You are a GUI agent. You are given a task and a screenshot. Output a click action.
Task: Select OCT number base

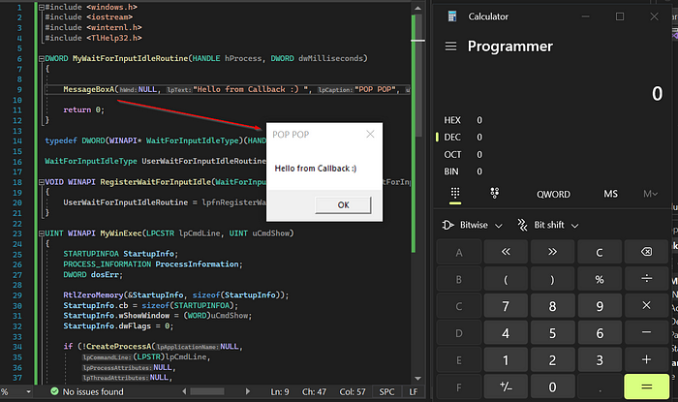(463, 154)
